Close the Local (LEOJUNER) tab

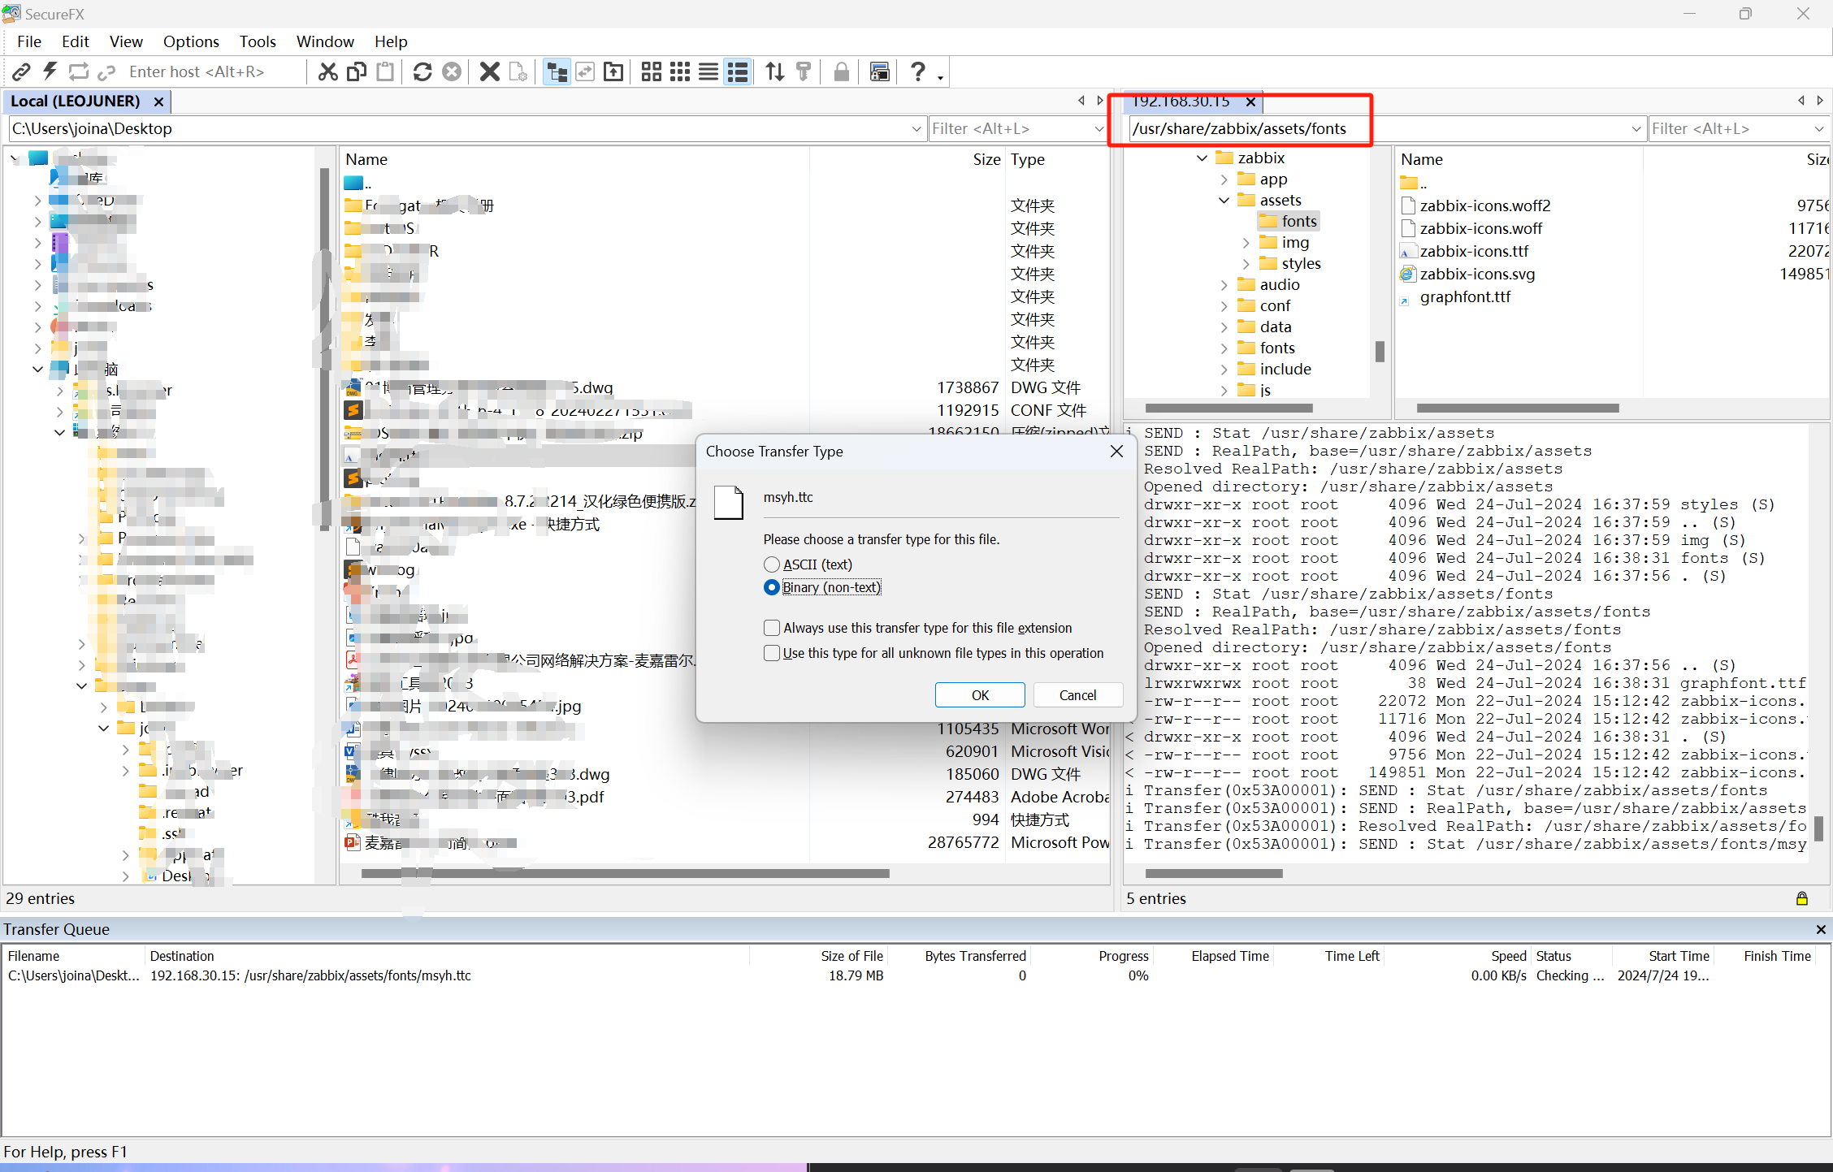(x=159, y=102)
